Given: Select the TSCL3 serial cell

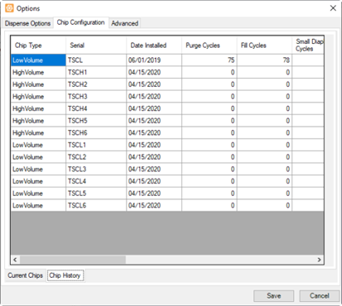Looking at the screenshot, I should point(96,170).
